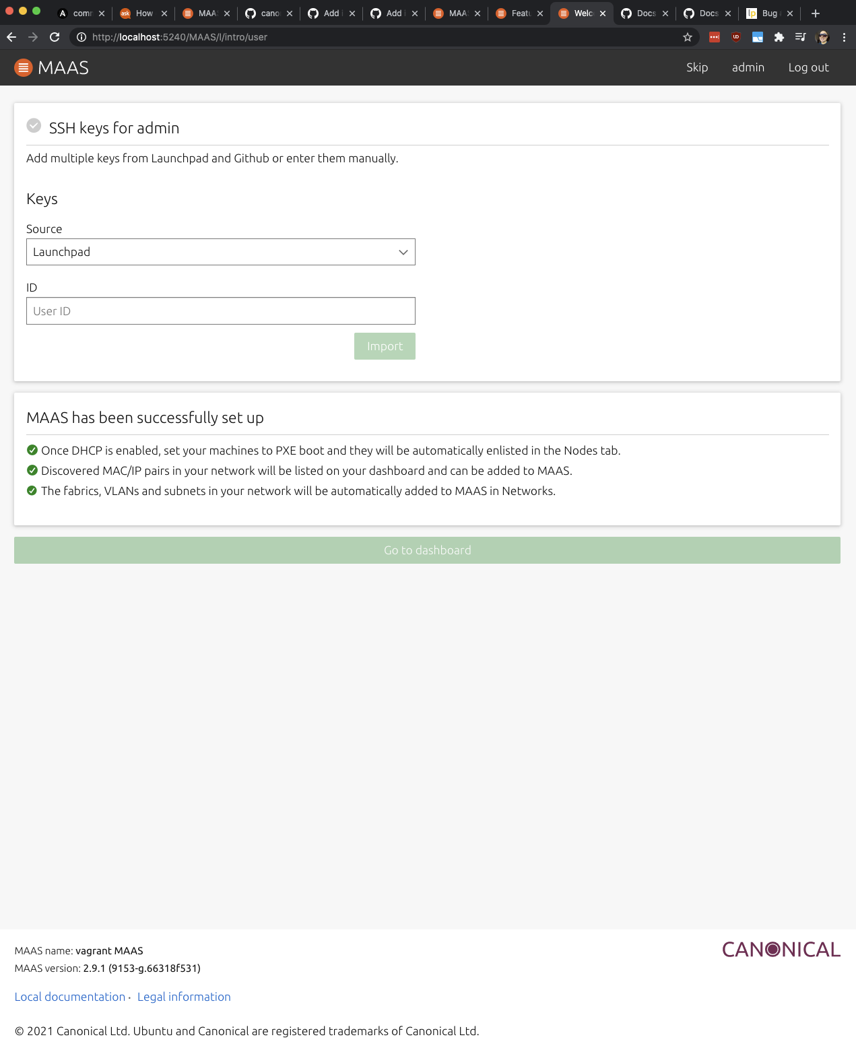Reload the page with the refresh icon
This screenshot has height=1052, width=856.
click(x=55, y=37)
